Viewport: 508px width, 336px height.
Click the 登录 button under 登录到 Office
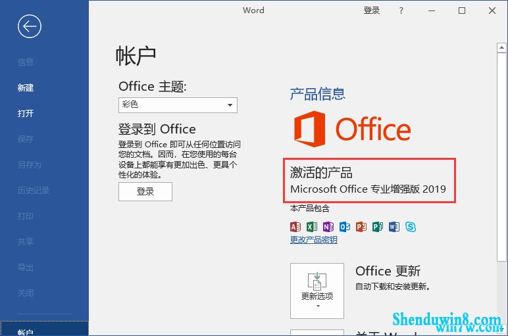tap(145, 191)
